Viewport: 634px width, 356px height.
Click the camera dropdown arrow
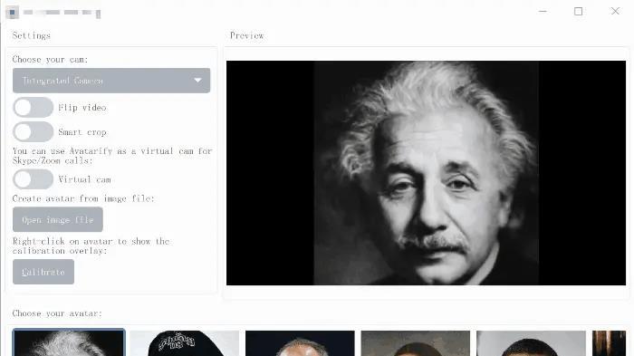tap(197, 81)
